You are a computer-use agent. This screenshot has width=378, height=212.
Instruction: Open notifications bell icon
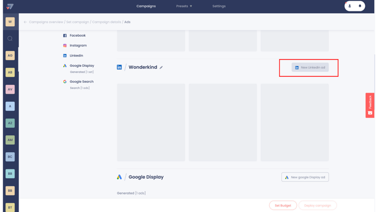click(360, 6)
